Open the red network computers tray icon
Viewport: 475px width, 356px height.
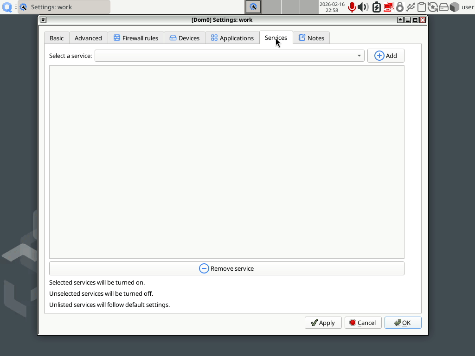(389, 7)
